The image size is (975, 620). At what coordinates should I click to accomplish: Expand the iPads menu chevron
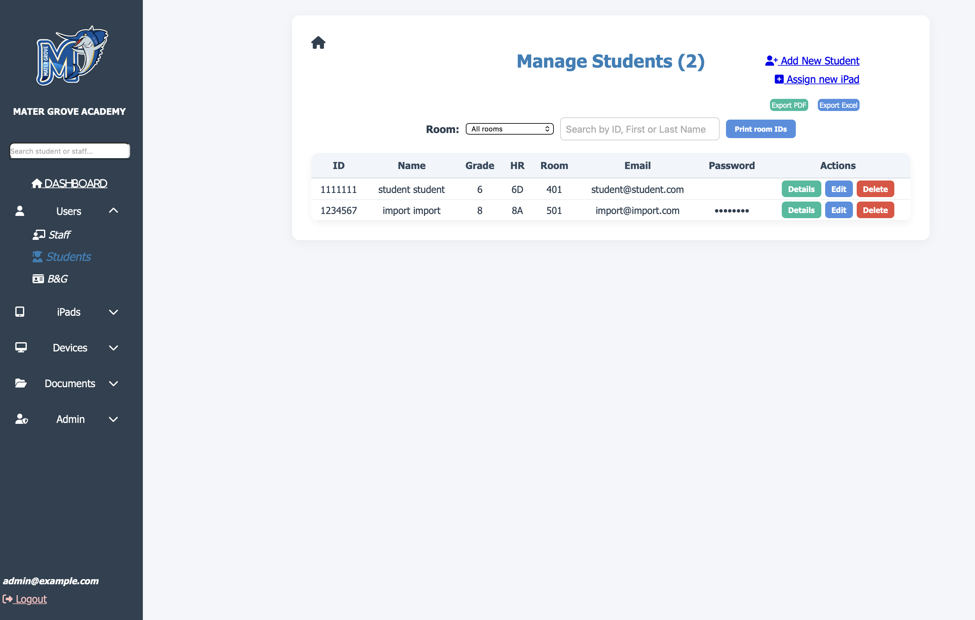[114, 312]
